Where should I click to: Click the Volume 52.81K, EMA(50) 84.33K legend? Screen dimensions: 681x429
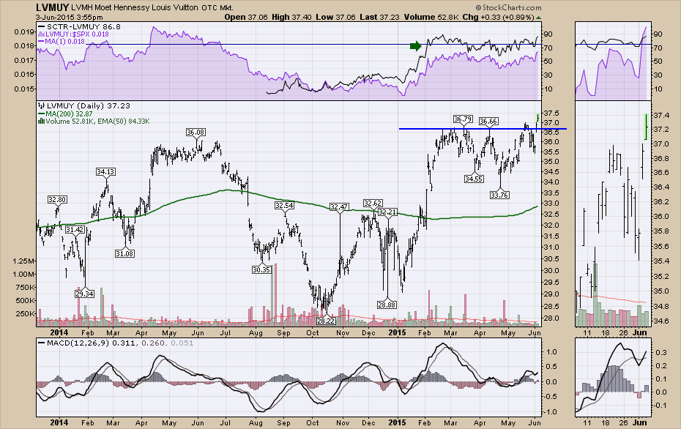[x=94, y=121]
